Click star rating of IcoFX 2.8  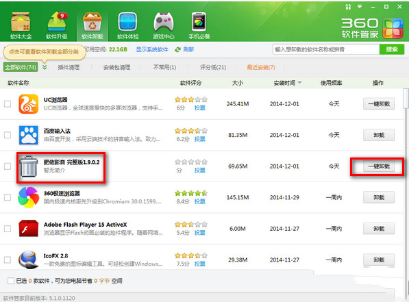(191, 255)
